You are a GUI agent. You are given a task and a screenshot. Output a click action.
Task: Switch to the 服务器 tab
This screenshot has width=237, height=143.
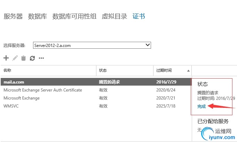point(13,16)
